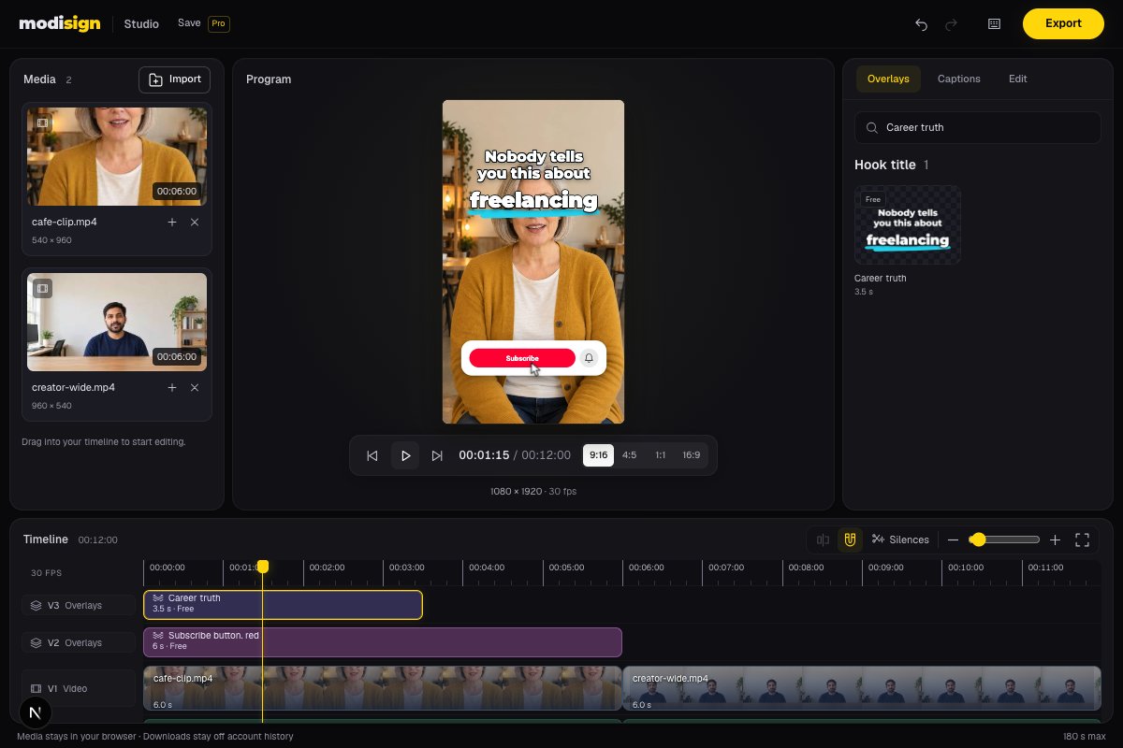Toggle the magnet snapping icon

850,539
